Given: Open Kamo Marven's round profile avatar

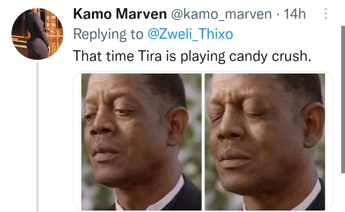Looking at the screenshot, I should [x=37, y=34].
